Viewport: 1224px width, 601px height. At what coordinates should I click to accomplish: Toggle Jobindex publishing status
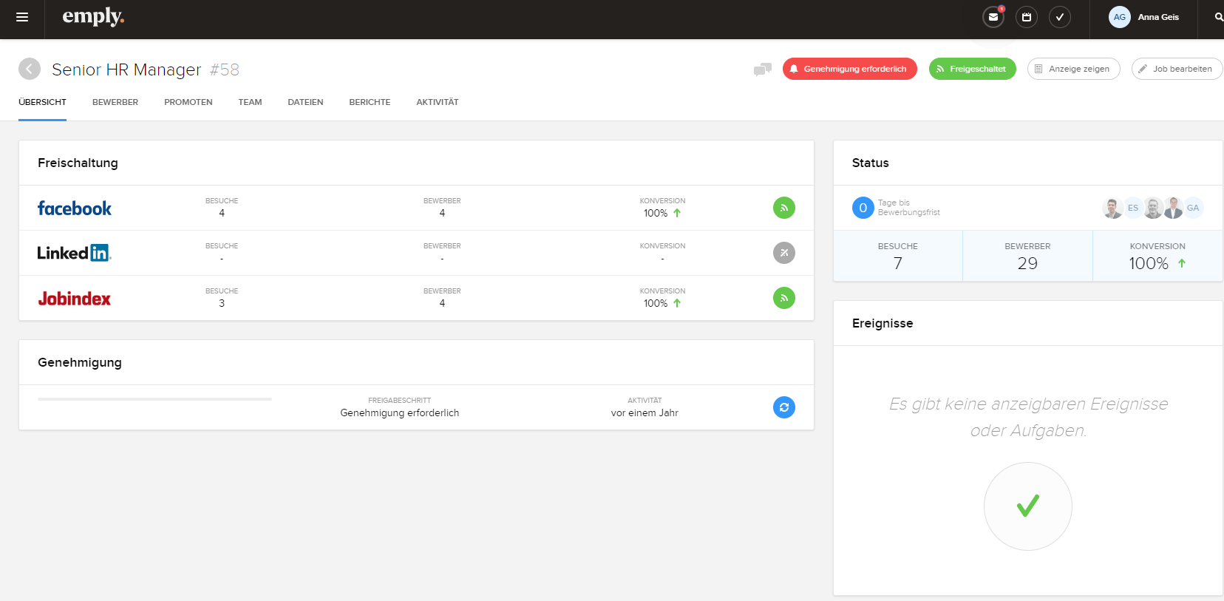[x=783, y=298]
